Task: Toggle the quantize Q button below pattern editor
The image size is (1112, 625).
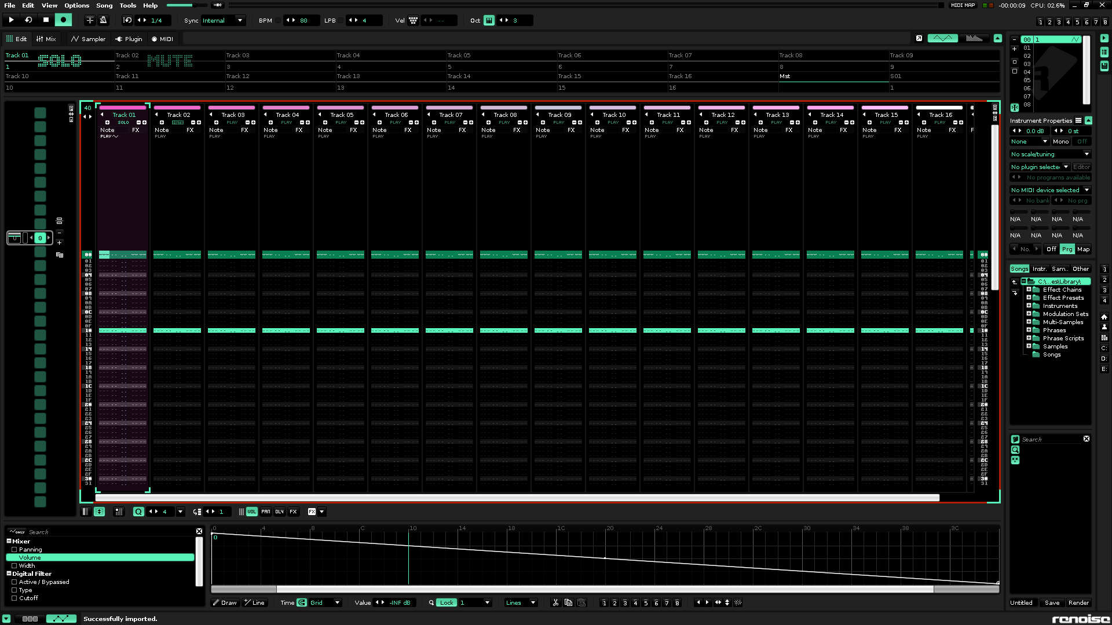Action: pyautogui.click(x=138, y=512)
